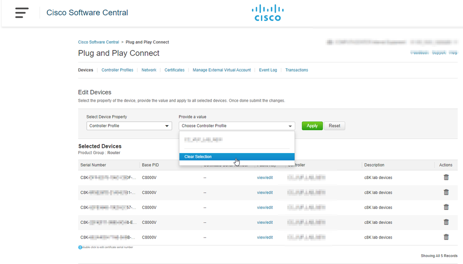Viewport: 463px width, 264px height.
Task: Open the Network tab
Action: click(x=149, y=70)
